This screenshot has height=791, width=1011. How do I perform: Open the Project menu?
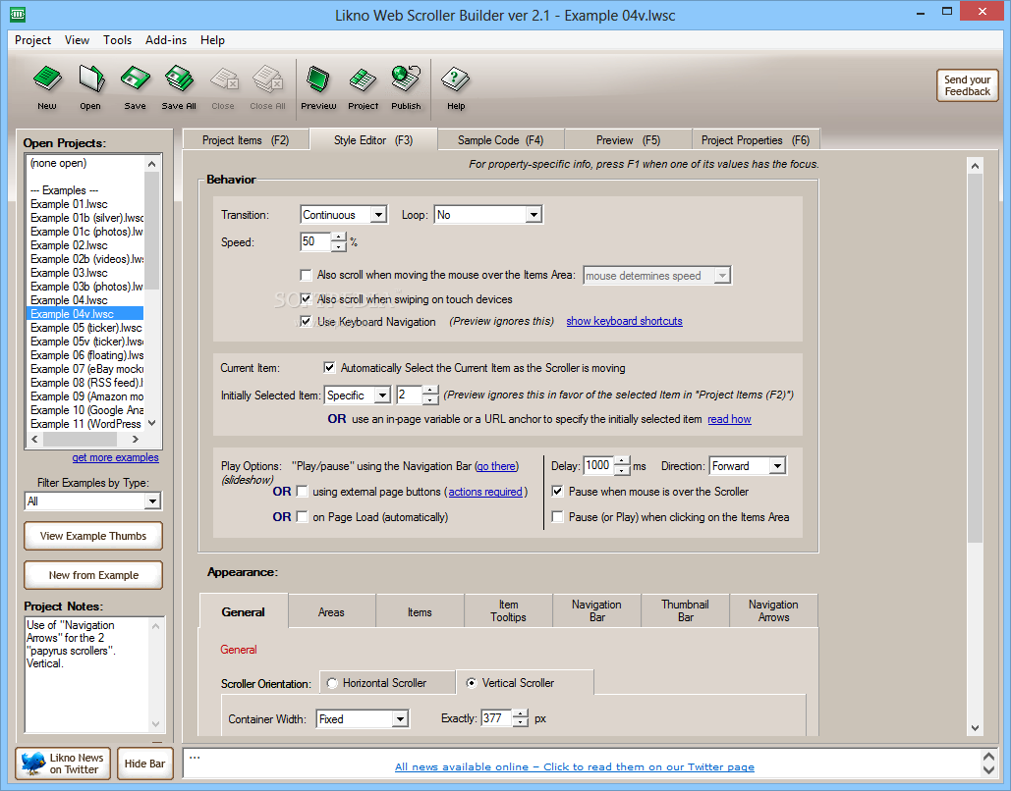point(32,40)
